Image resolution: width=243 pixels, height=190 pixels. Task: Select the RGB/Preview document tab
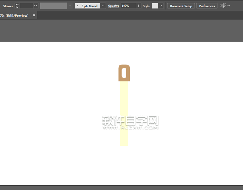(14, 15)
